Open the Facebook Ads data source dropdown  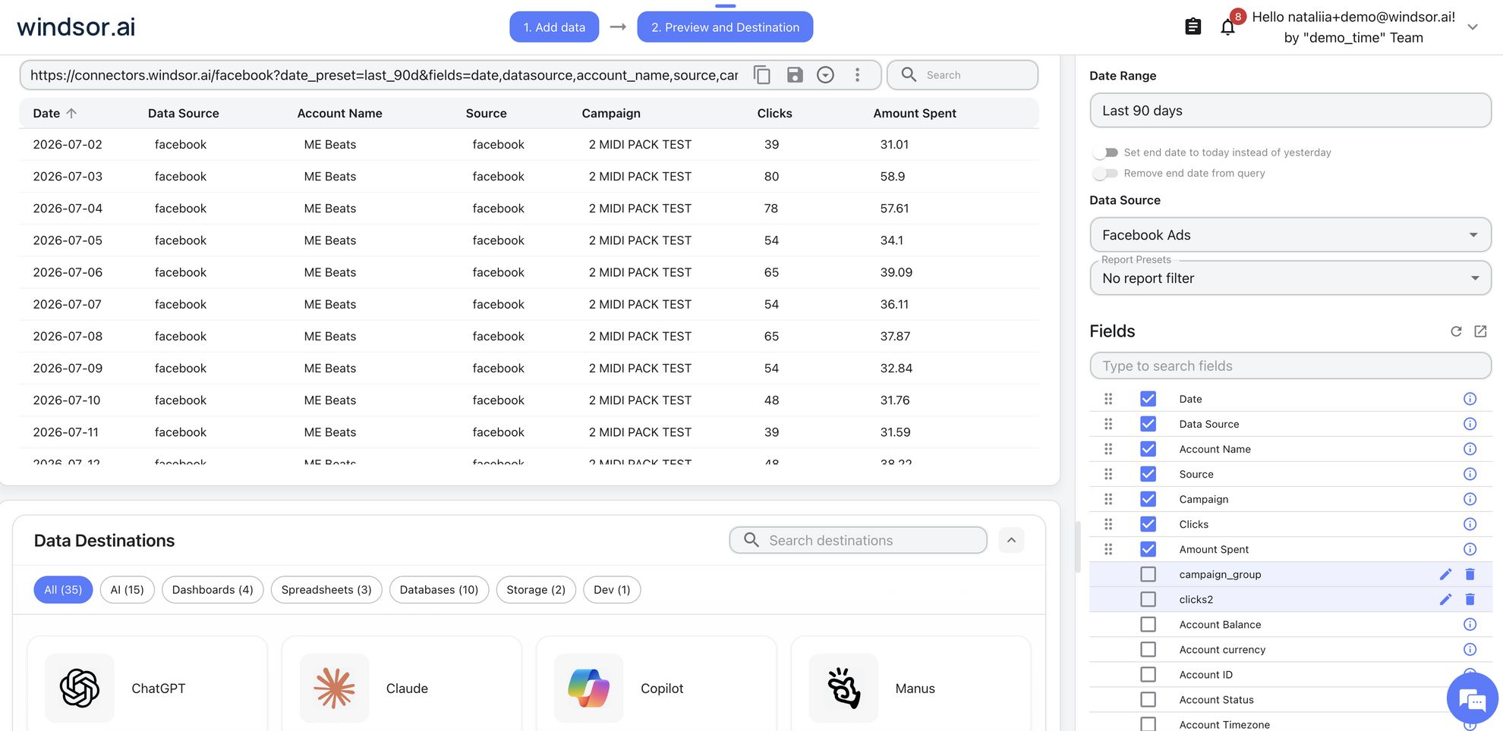[x=1290, y=235]
